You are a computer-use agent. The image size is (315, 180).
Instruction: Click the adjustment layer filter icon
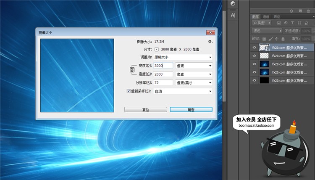coord(285,23)
